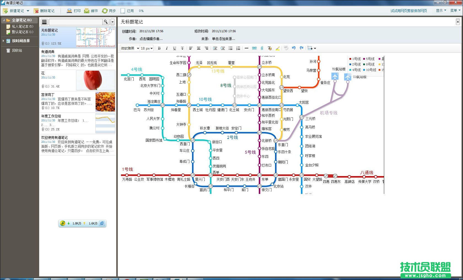The height and width of the screenshot is (280, 463).
Task: Click the Print (打印) icon
Action: 69,11
